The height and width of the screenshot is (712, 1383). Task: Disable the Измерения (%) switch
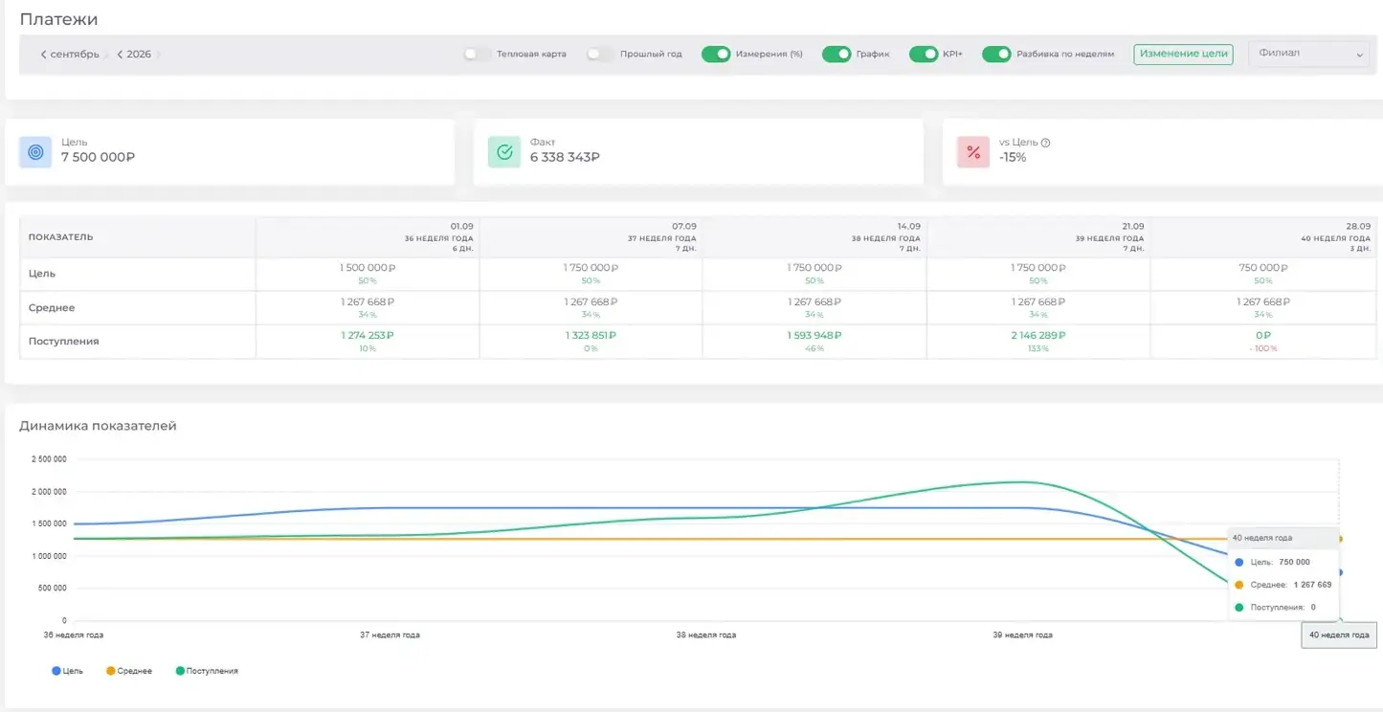[716, 55]
